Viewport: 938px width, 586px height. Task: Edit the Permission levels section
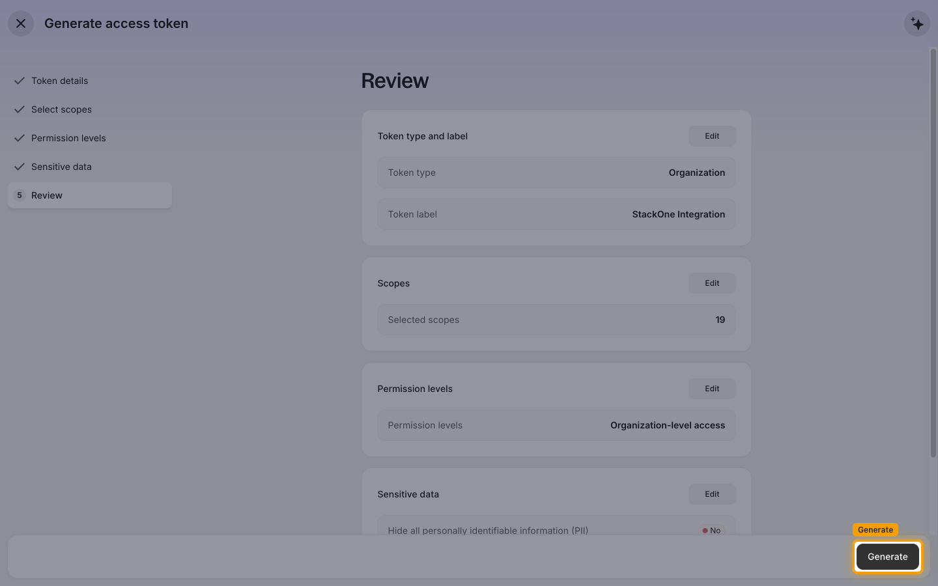pos(712,389)
